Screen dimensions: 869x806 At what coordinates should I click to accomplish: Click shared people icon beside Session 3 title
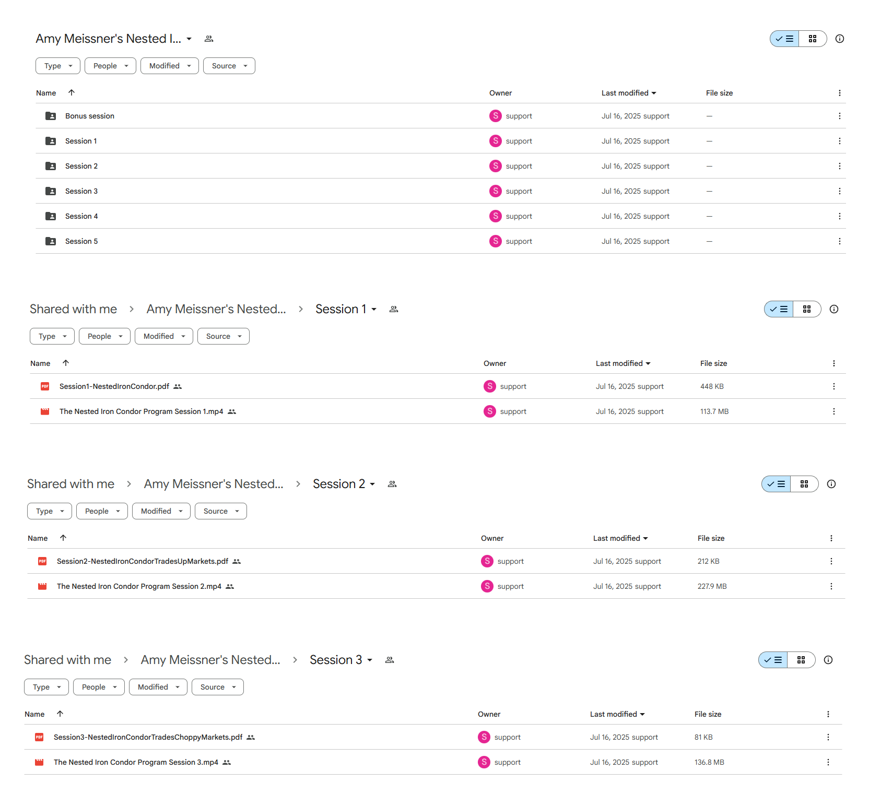tap(389, 660)
